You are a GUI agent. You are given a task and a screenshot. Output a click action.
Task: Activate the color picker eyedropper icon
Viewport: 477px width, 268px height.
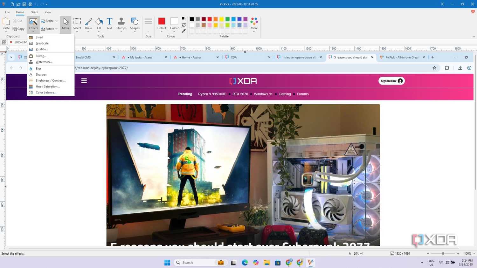(183, 31)
